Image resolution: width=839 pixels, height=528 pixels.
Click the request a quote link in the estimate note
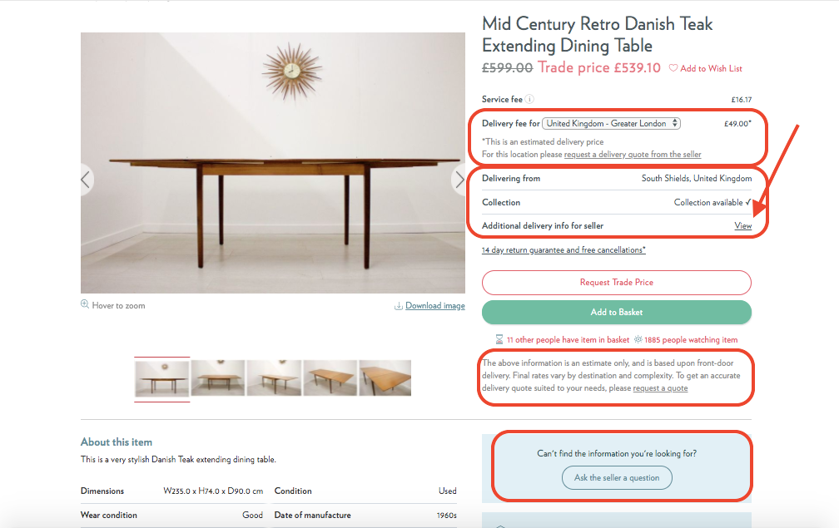coord(660,388)
